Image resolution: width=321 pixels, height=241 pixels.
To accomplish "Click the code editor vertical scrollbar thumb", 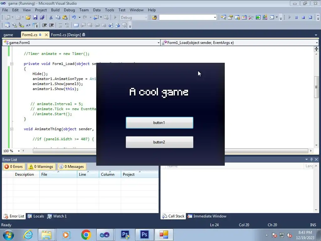I will [316, 87].
